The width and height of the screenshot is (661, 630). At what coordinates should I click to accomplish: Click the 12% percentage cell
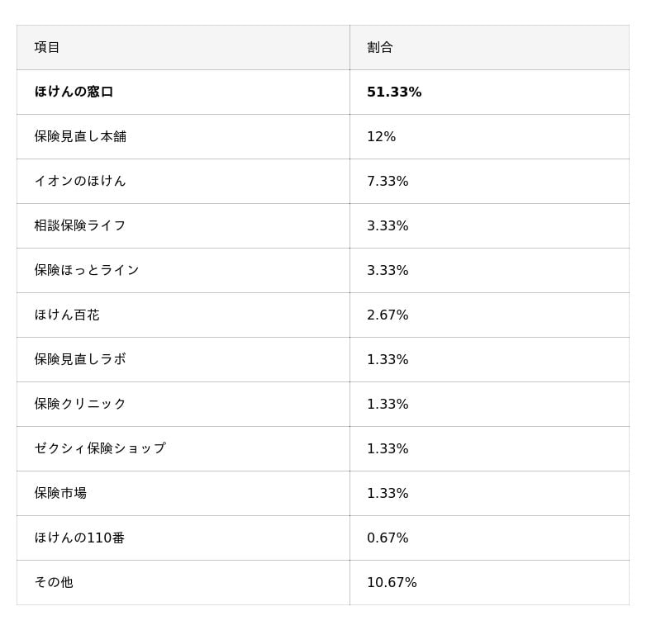pos(381,136)
